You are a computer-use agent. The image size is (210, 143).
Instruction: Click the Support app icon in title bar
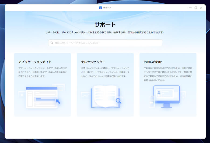100,8
